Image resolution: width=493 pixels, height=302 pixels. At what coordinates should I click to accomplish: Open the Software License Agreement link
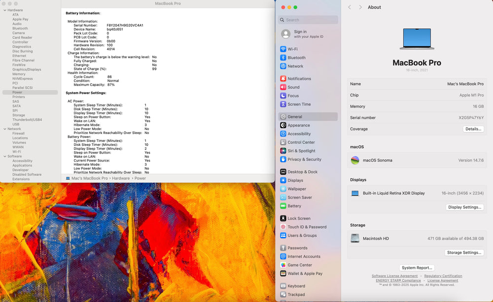(394, 276)
